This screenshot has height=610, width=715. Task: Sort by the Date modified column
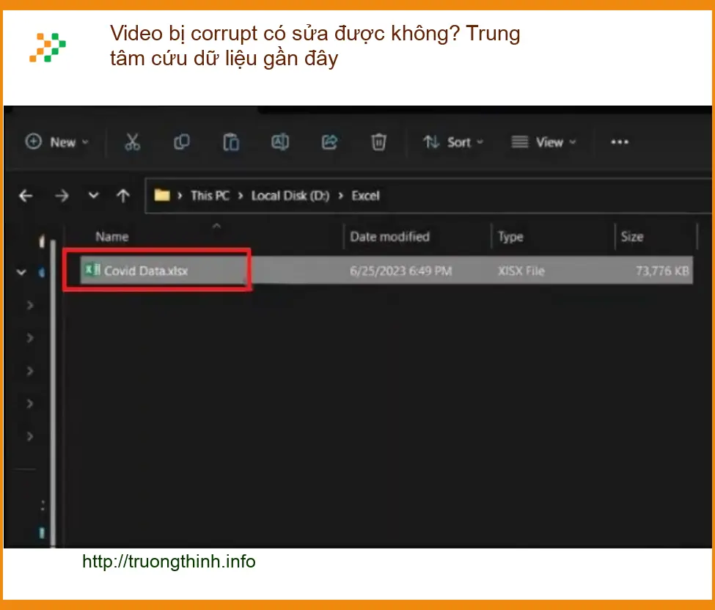coord(389,237)
